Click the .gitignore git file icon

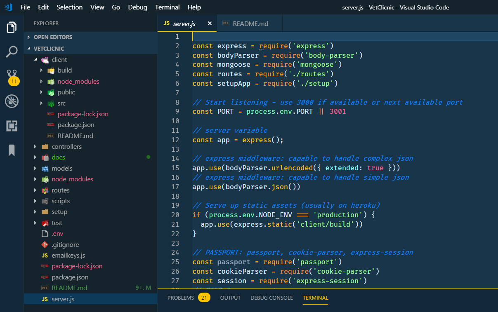click(45, 245)
